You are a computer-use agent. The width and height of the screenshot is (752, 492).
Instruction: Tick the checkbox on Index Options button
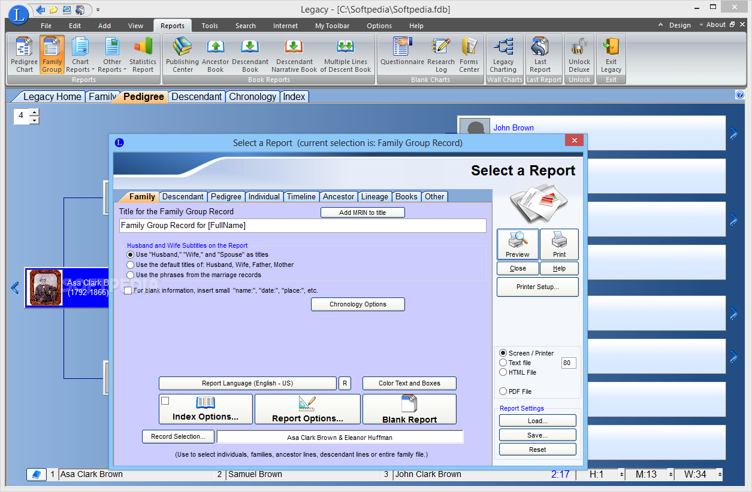coord(165,401)
